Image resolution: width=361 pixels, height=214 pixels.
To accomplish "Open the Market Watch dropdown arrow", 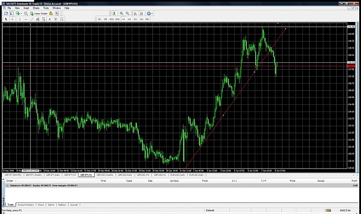I will 21,14.
